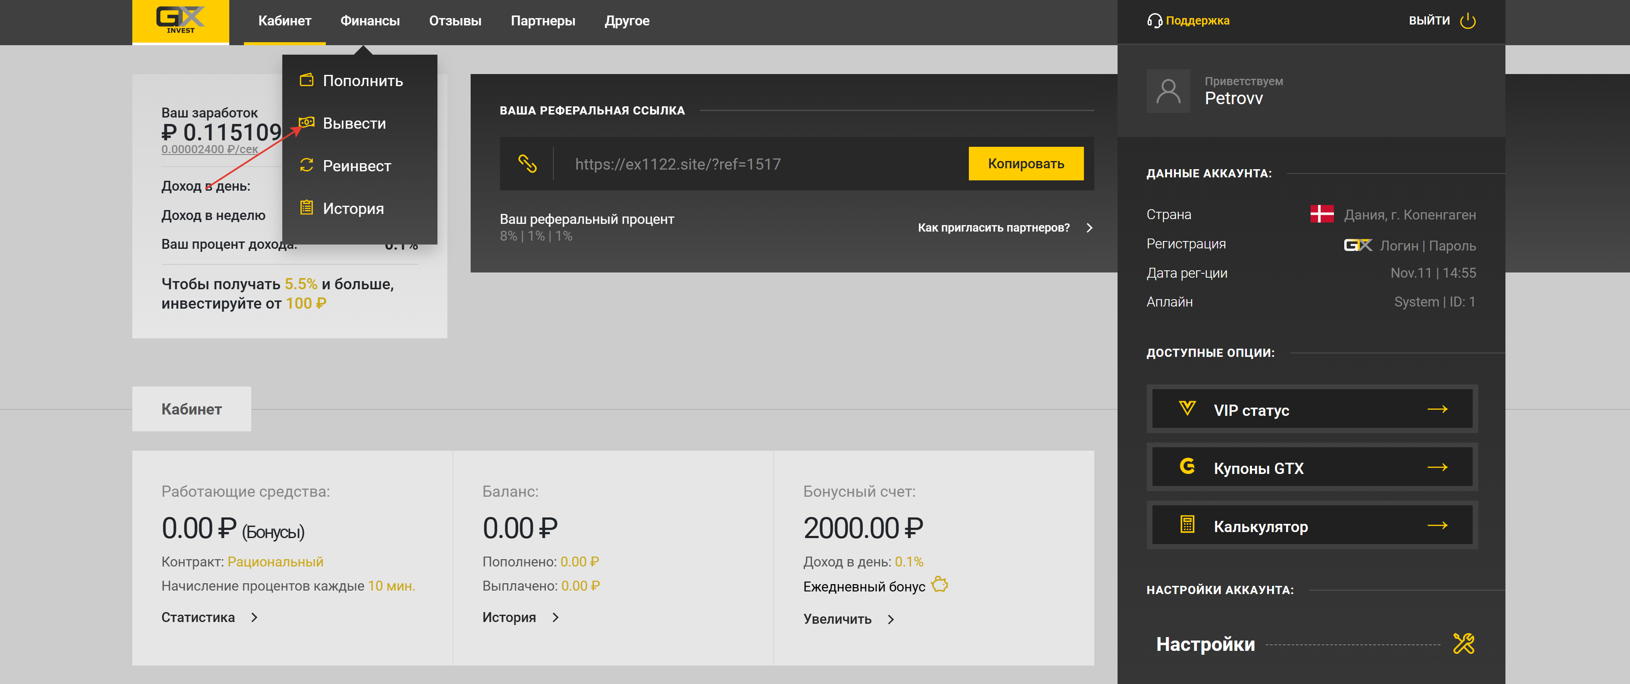Expand the chevron next to История under Баланс
This screenshot has width=1630, height=684.
coord(556,618)
